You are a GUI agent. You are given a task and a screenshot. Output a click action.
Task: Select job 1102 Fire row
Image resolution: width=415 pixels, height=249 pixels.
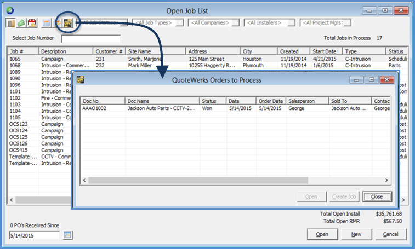39,98
